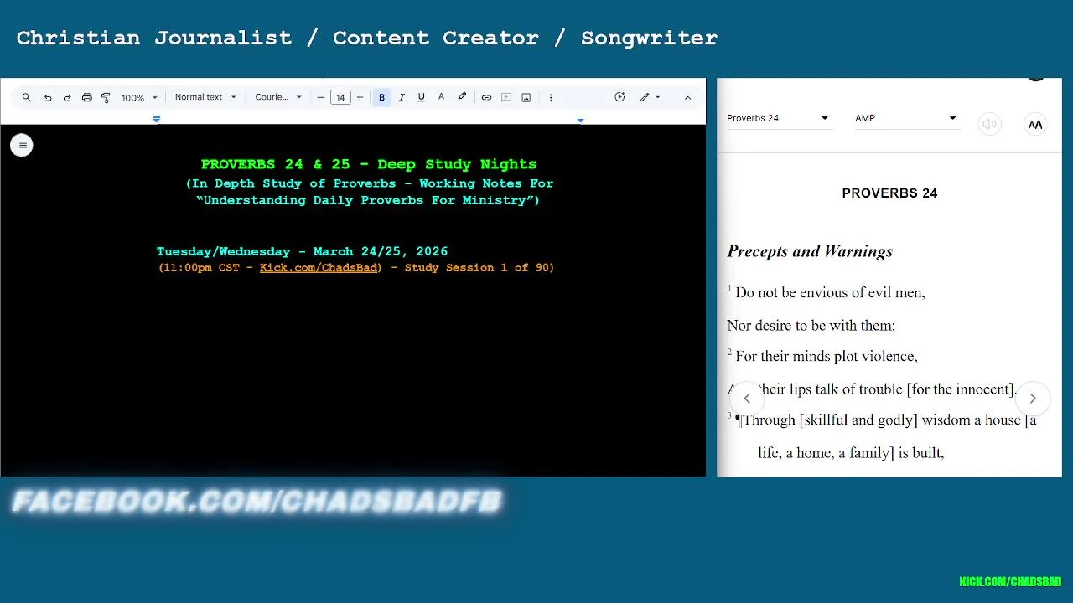
Task: Open the editing mode pencil dropdown
Action: pos(651,97)
